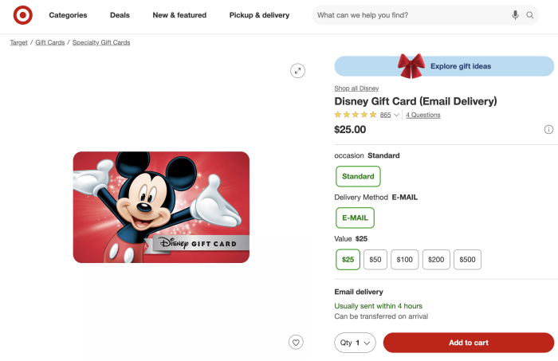Open the Qty quantity dropdown
Screen dimensions: 558x361
[x=355, y=343]
